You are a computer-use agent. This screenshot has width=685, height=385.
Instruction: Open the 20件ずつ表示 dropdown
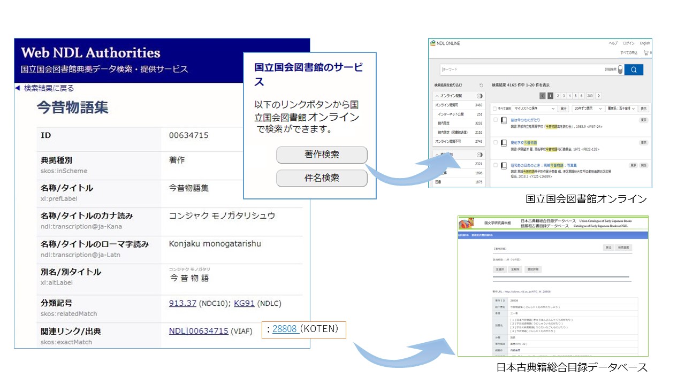(x=588, y=109)
